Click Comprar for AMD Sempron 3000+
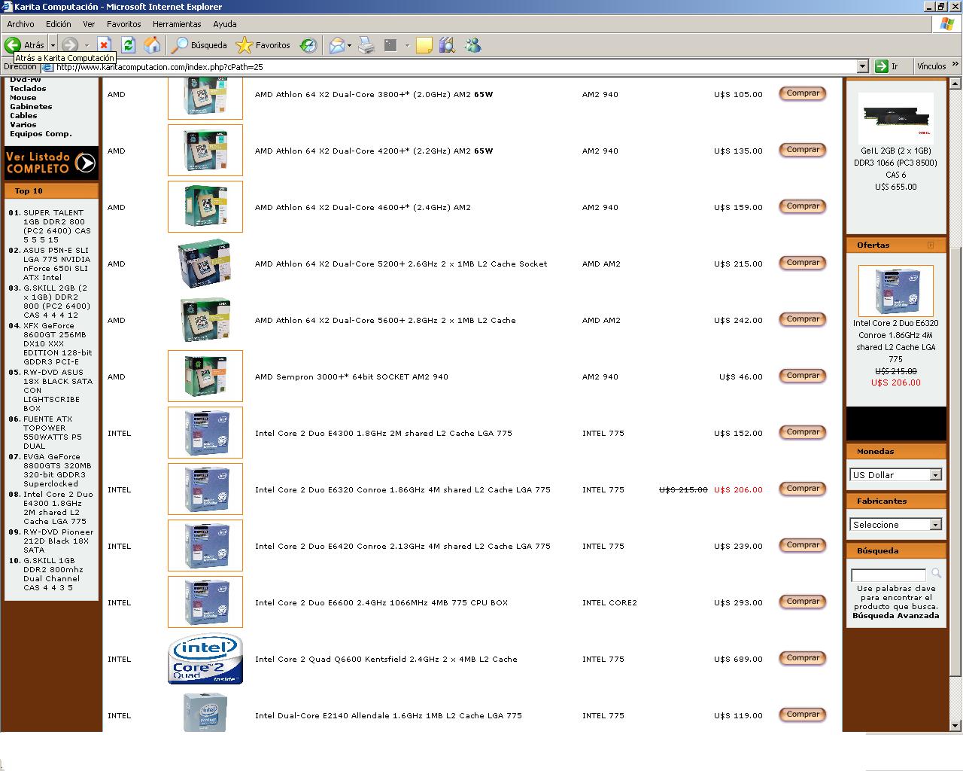Image resolution: width=963 pixels, height=771 pixels. pos(803,376)
